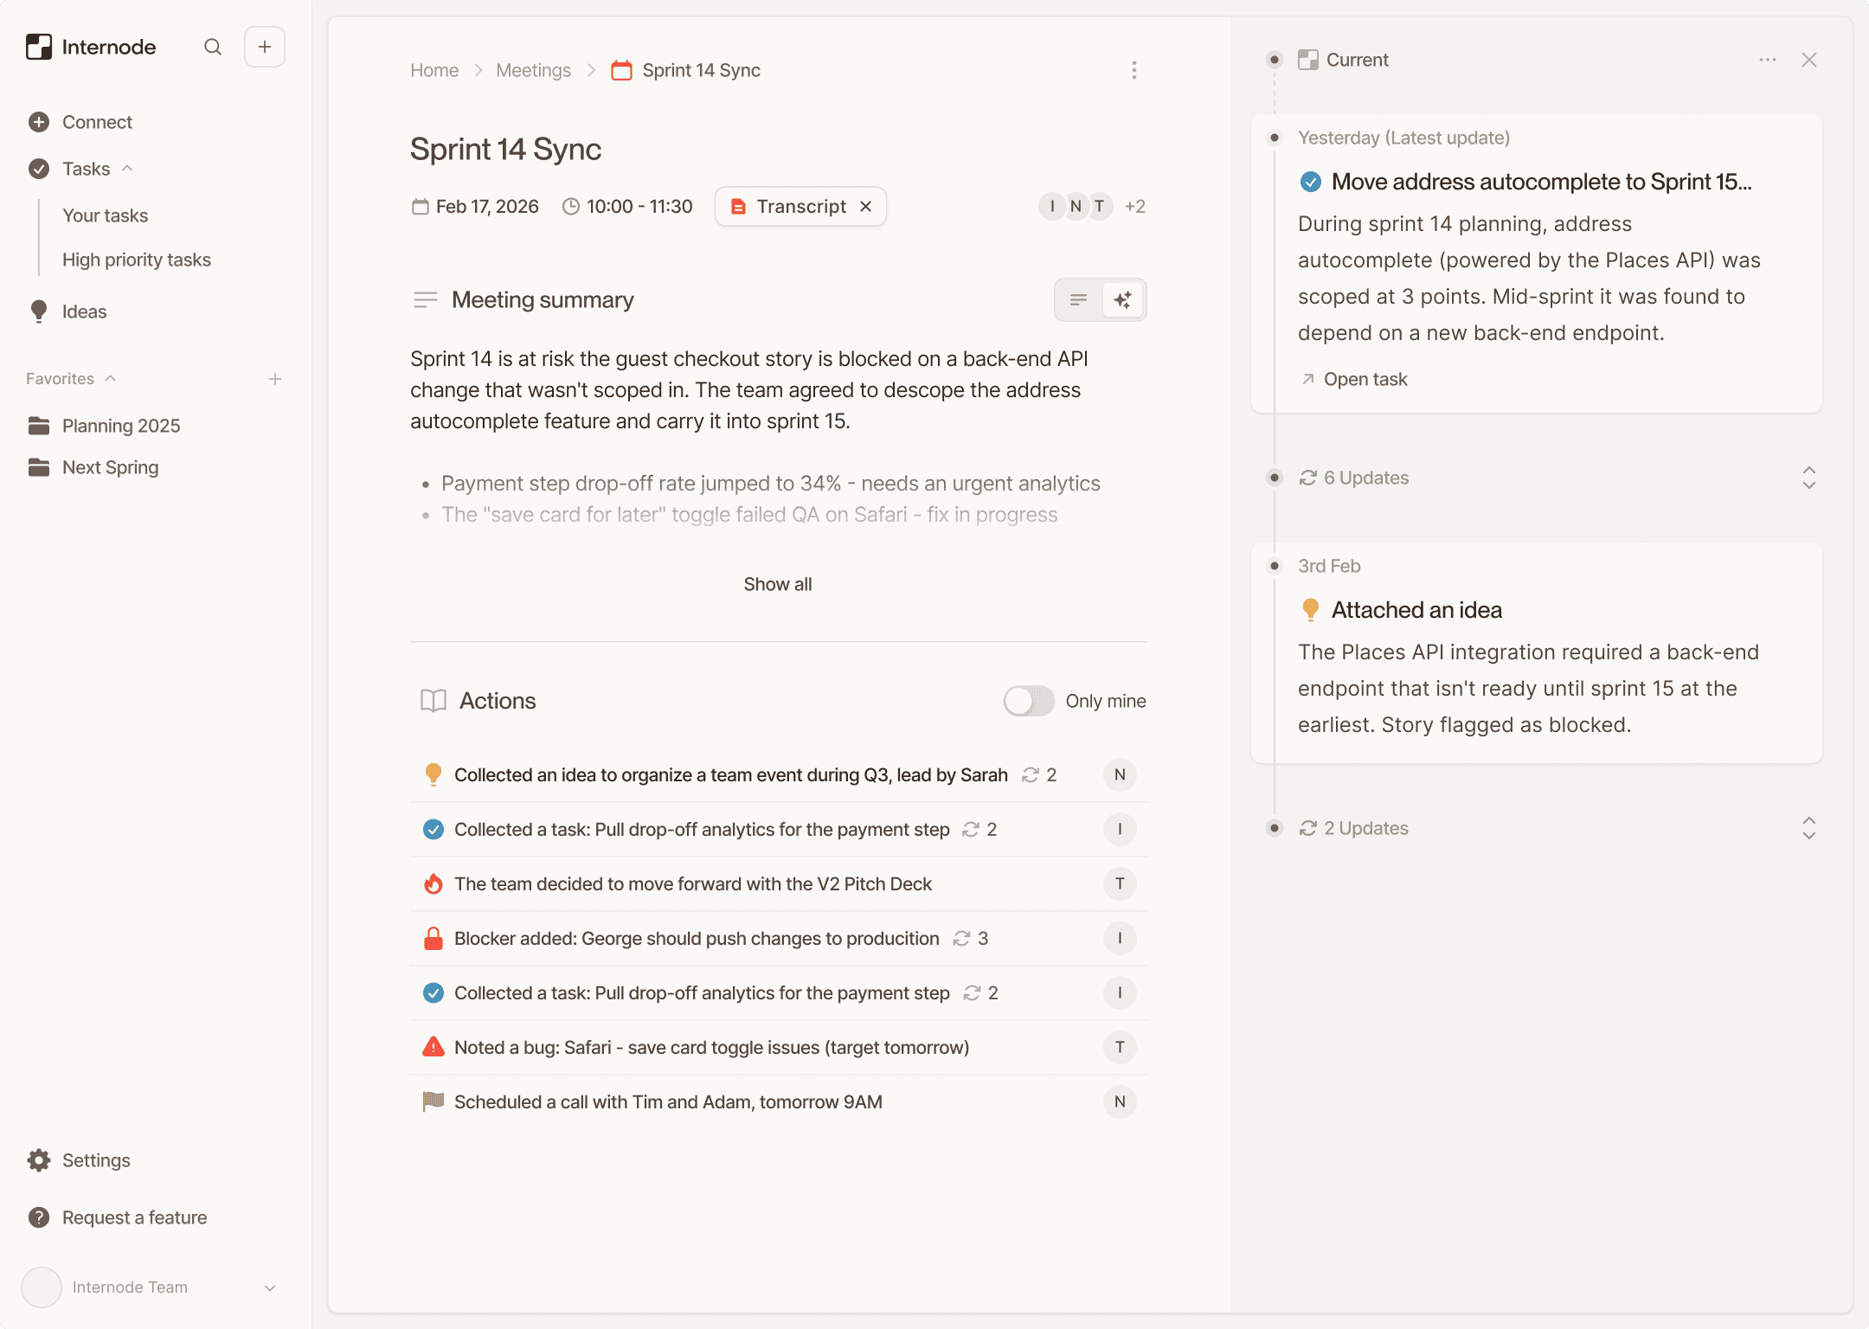Open the side panel ellipsis options
Viewport: 1869px width, 1329px height.
pyautogui.click(x=1767, y=60)
